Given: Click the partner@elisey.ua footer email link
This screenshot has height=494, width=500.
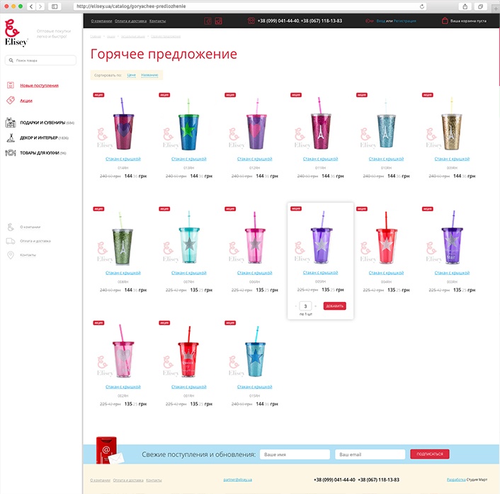Looking at the screenshot, I should (237, 480).
